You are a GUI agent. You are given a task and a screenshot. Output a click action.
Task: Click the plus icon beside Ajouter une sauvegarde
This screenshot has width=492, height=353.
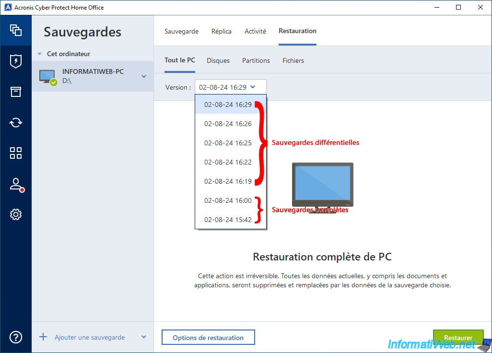43,337
